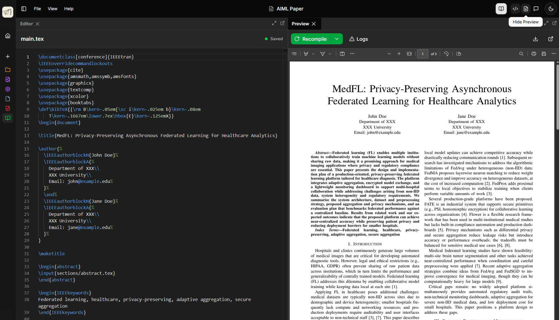
Task: Switch to code editor view mode
Action: (x=515, y=9)
